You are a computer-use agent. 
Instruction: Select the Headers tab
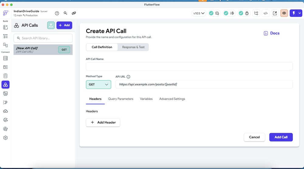(x=95, y=99)
